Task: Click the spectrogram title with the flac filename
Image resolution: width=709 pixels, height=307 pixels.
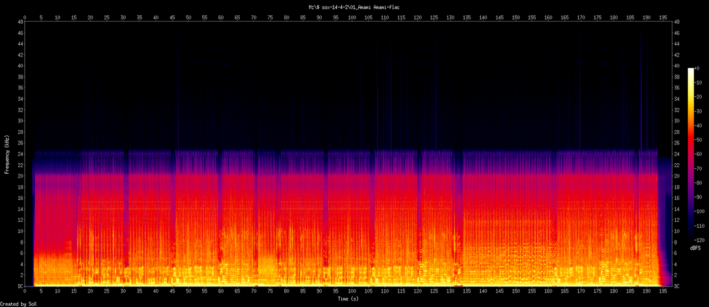Action: coord(354,7)
